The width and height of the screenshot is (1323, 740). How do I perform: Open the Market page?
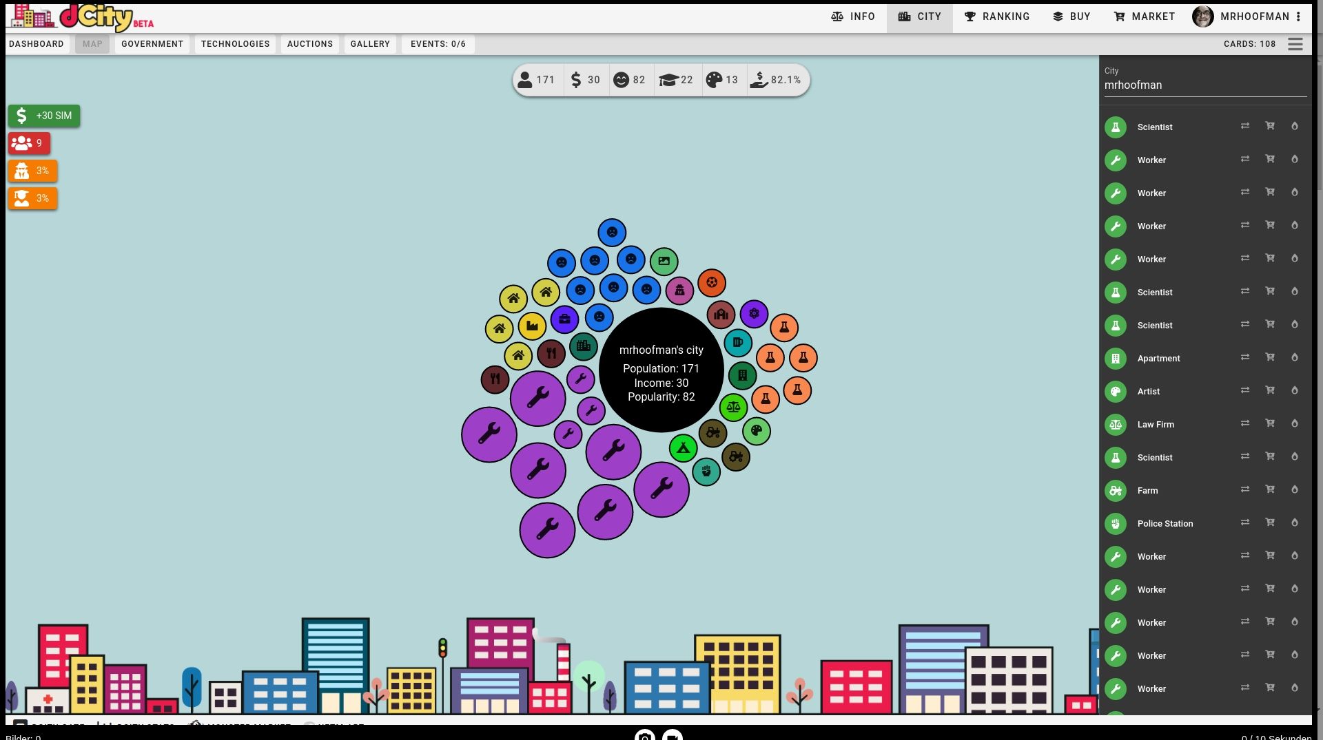click(x=1144, y=17)
